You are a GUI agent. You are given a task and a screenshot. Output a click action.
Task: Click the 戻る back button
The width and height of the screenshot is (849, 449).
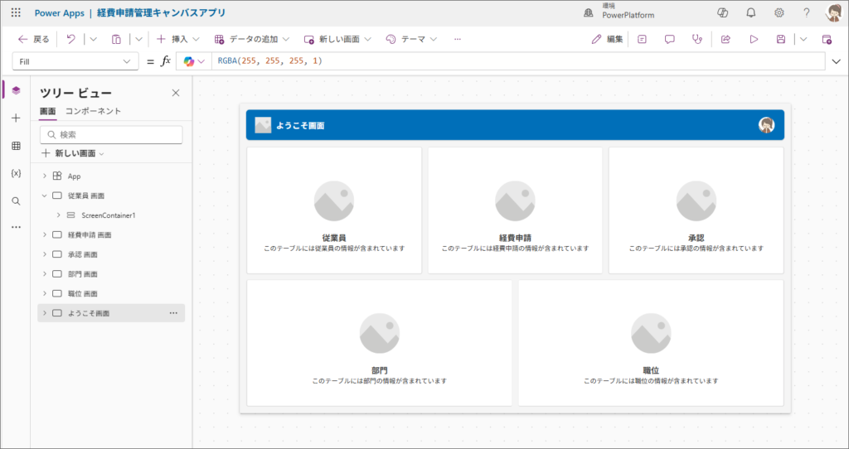pyautogui.click(x=33, y=39)
